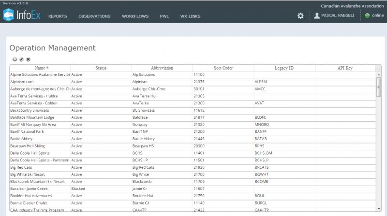Open the WORKFLOWS menu
Image resolution: width=387 pixels, height=216 pixels.
(x=135, y=16)
